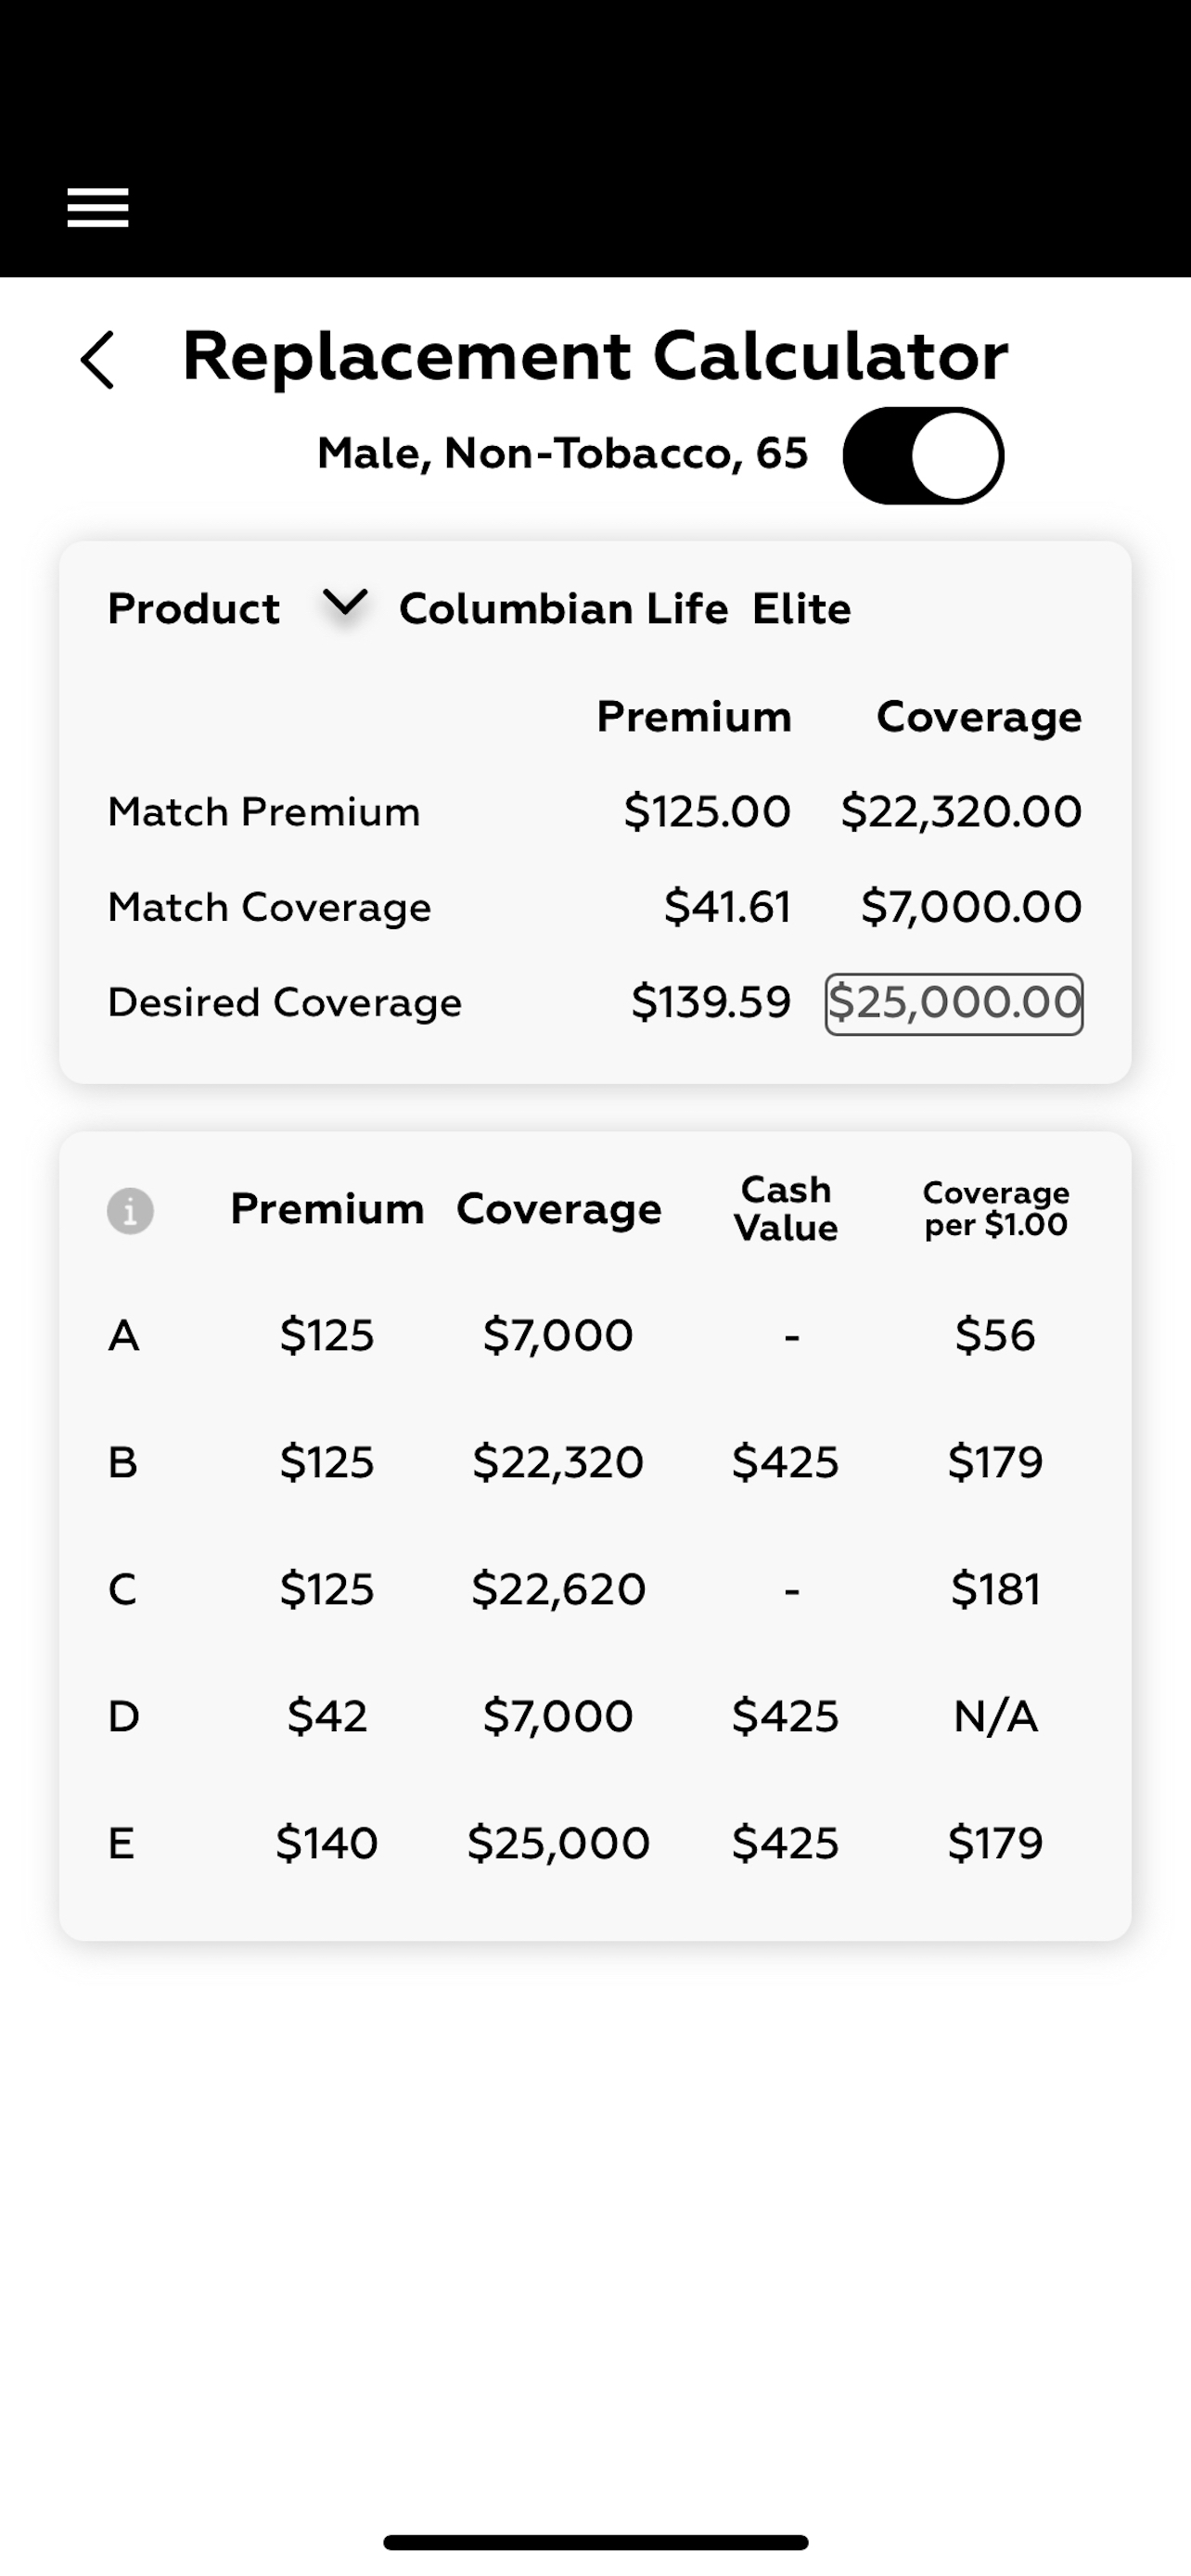This screenshot has height=2576, width=1191.
Task: Tap the Coverage per $1.00 header
Action: [x=996, y=1208]
